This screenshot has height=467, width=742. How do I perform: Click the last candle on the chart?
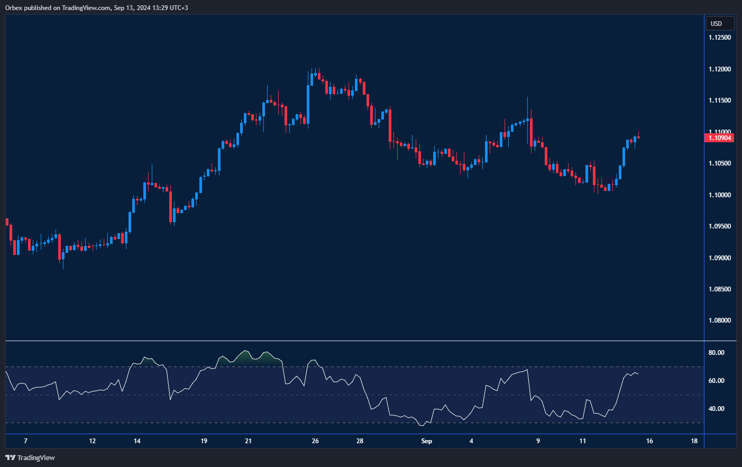pos(639,137)
